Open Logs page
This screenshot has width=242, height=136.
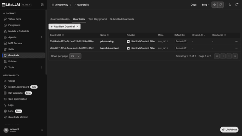[23, 105]
